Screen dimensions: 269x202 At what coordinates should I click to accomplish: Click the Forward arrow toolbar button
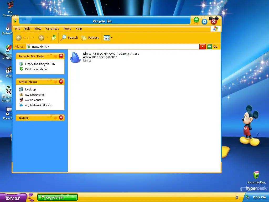[41, 38]
